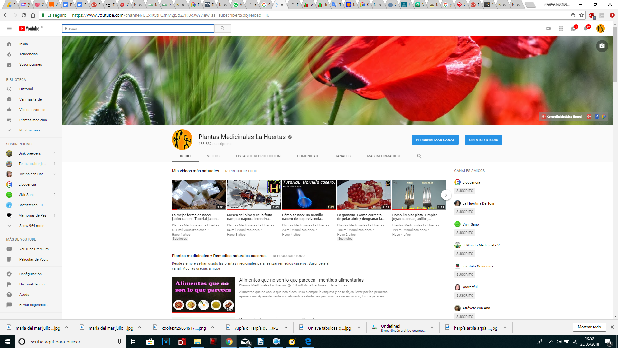The height and width of the screenshot is (348, 618).
Task: Open Alimentos que no son lo que parecen thumbnail
Action: pos(203,295)
